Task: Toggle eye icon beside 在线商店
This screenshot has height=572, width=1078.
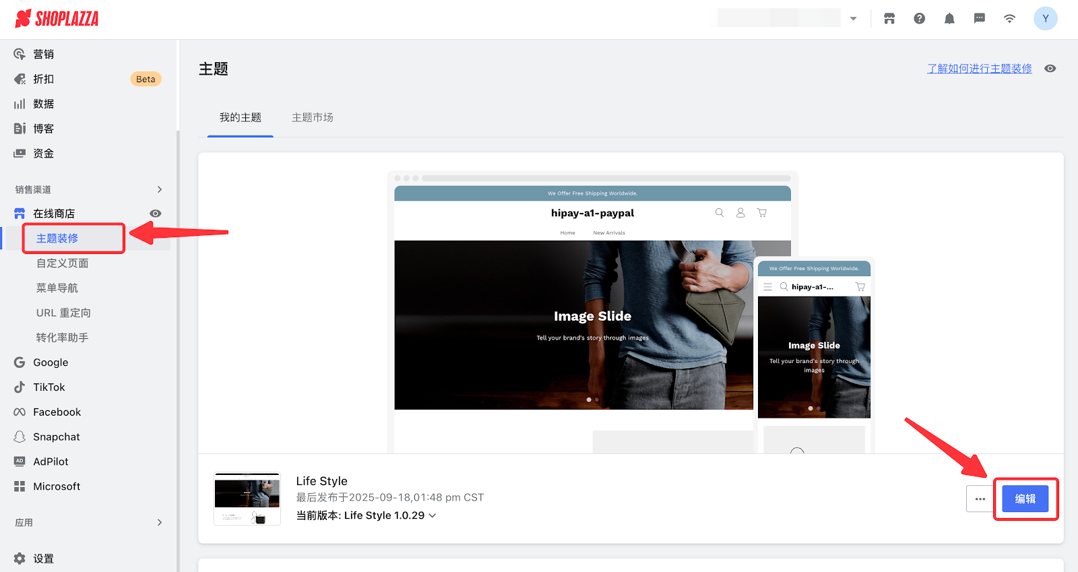Action: pos(156,214)
